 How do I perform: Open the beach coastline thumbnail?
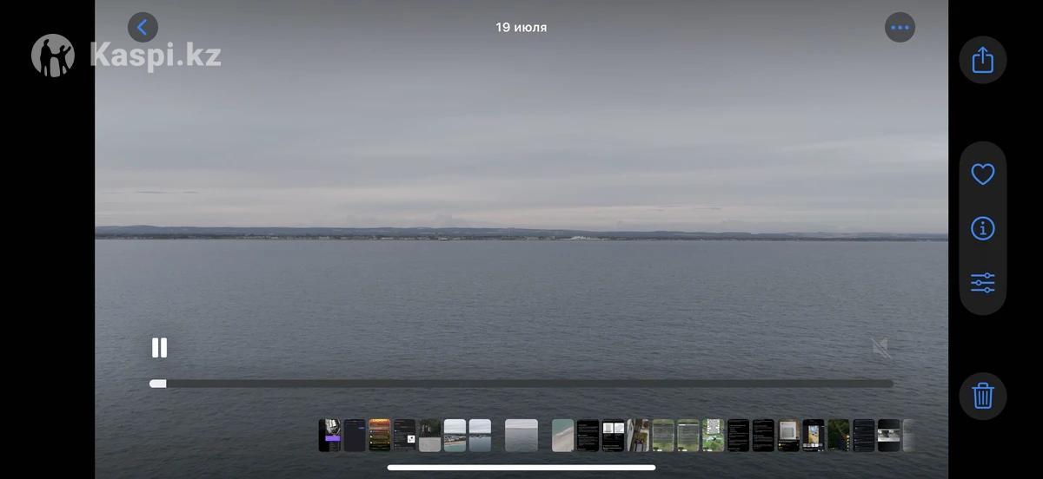pyautogui.click(x=455, y=435)
